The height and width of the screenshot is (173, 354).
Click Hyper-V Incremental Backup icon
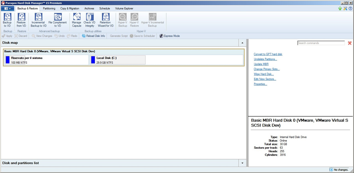(x=152, y=20)
